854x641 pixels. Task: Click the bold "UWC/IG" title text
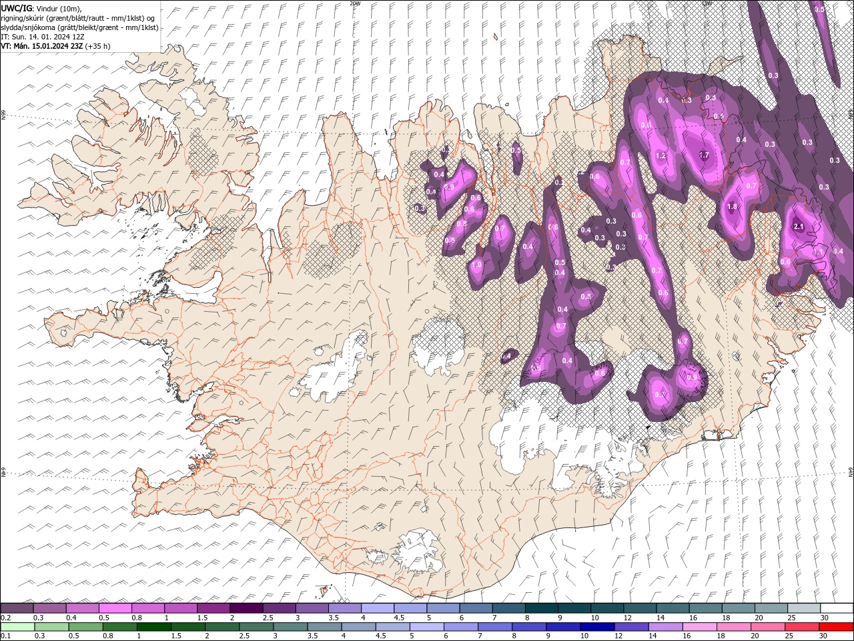pos(17,7)
